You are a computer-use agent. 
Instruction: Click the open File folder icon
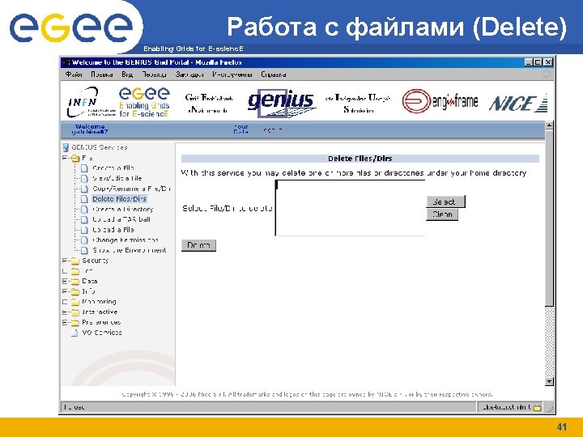coord(75,159)
